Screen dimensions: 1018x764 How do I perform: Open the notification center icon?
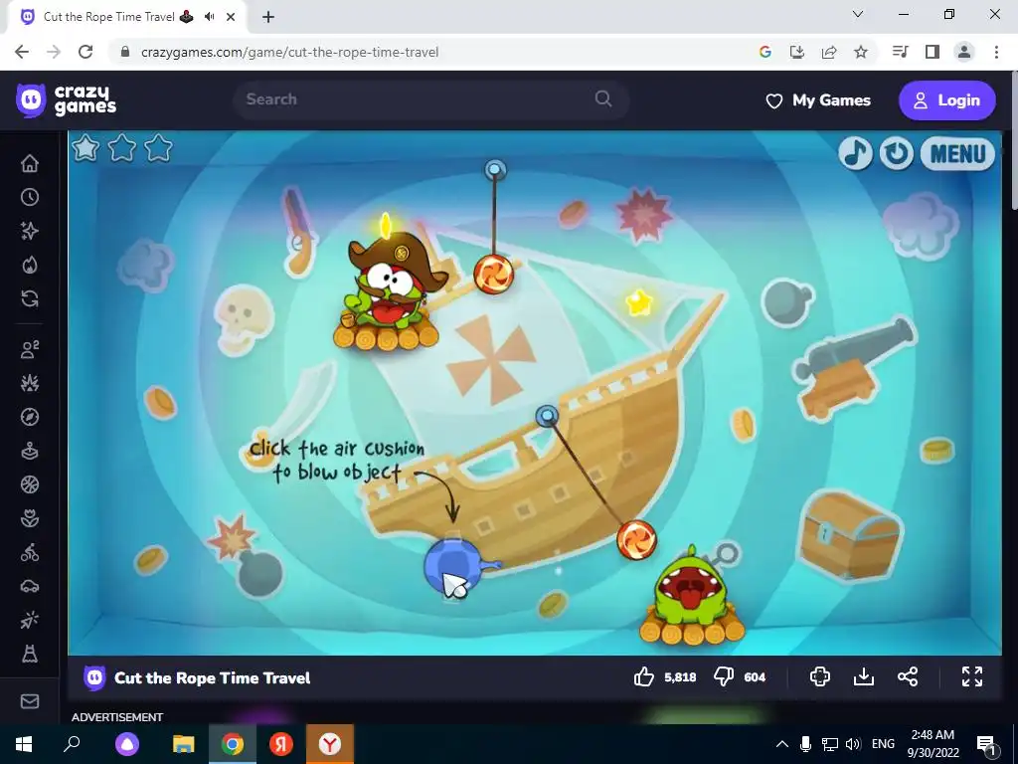click(x=986, y=744)
